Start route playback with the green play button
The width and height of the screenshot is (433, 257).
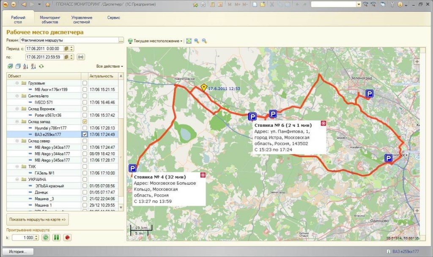tap(46, 238)
